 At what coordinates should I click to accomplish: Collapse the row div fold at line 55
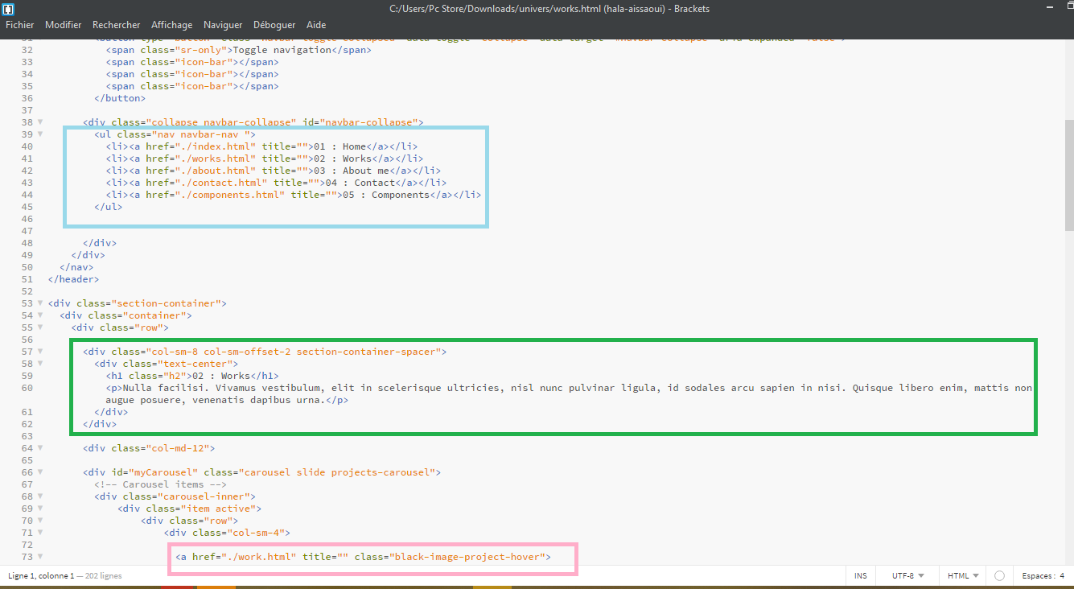(x=39, y=327)
